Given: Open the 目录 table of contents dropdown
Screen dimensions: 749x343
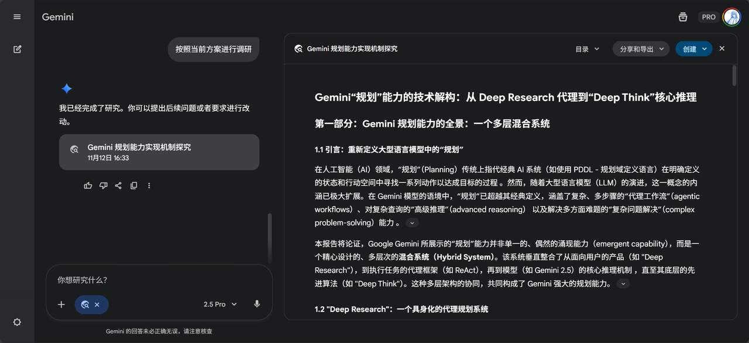Looking at the screenshot, I should point(587,49).
